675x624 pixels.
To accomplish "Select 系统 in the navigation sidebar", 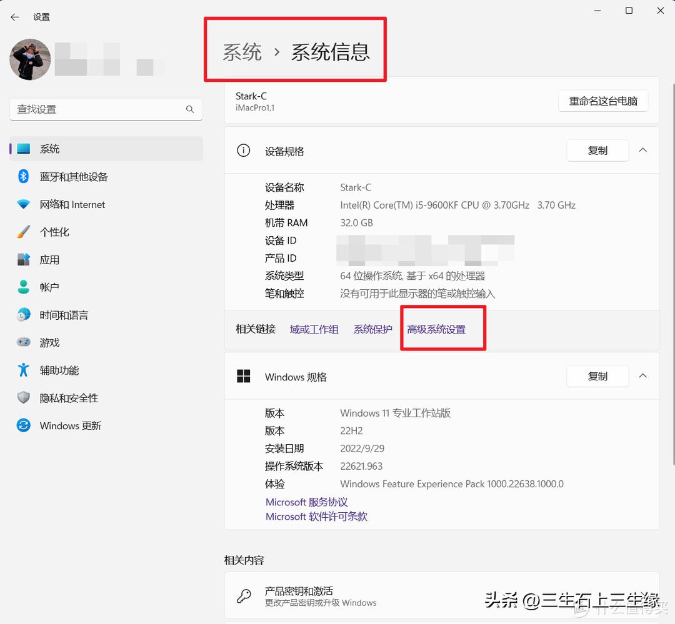I will [50, 149].
